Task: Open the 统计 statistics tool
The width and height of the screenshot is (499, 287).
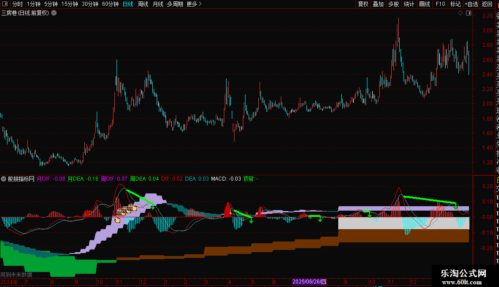Action: point(409,4)
